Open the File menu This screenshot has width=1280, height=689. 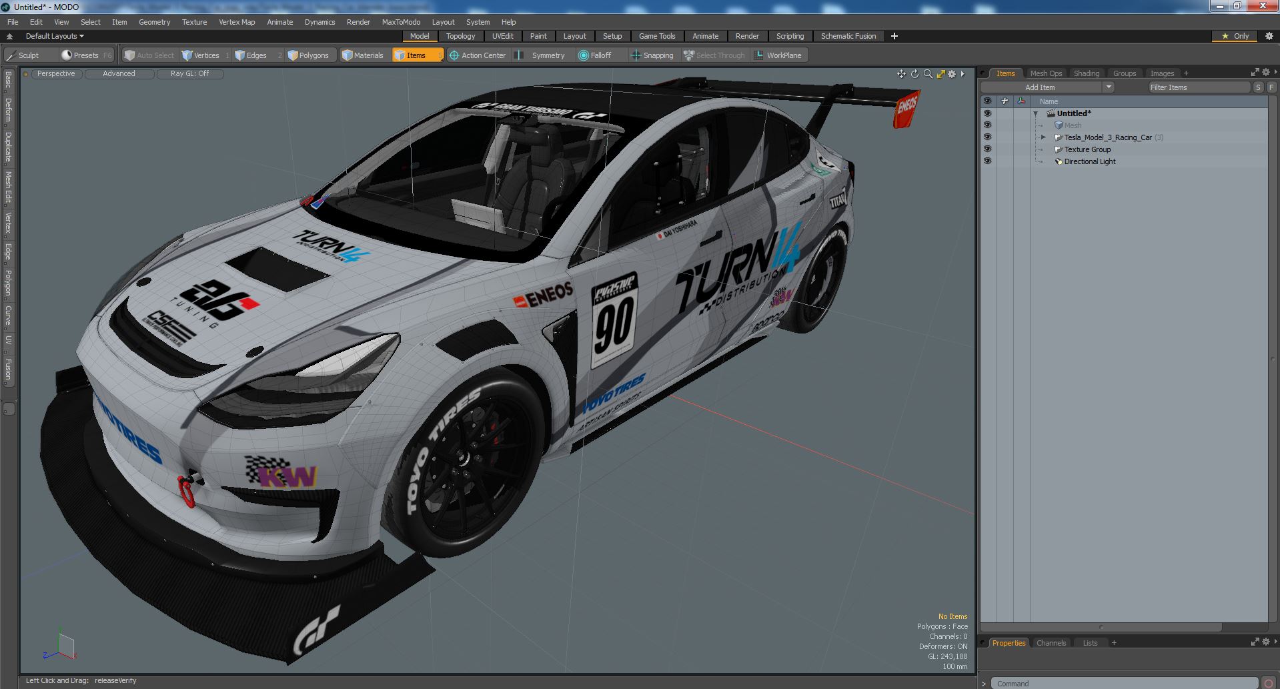pos(13,22)
